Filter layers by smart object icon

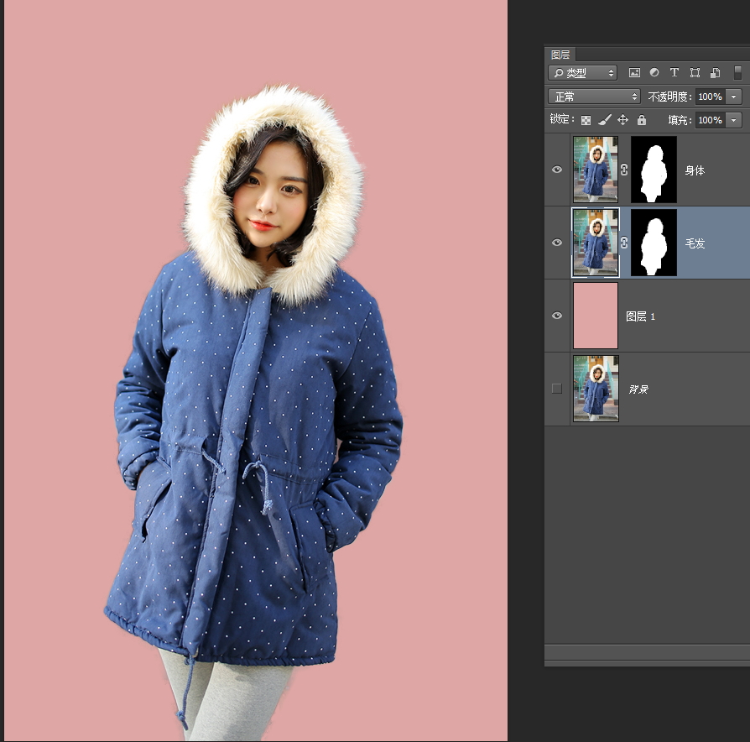point(716,73)
